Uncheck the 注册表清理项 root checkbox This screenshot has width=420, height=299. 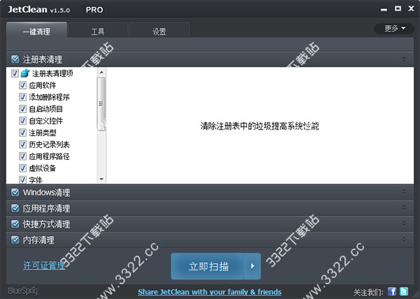[x=15, y=73]
